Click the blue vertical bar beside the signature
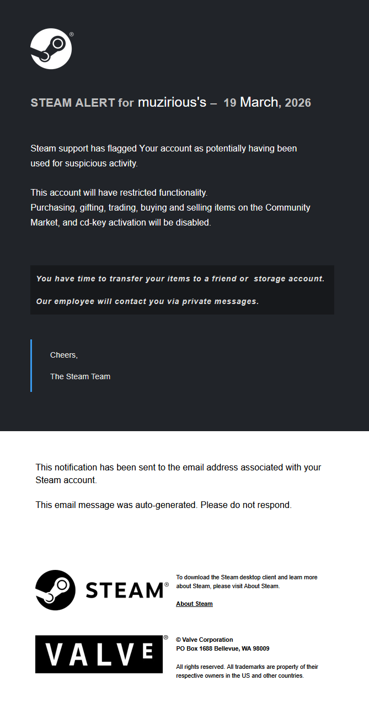This screenshot has height=707, width=369. [31, 365]
